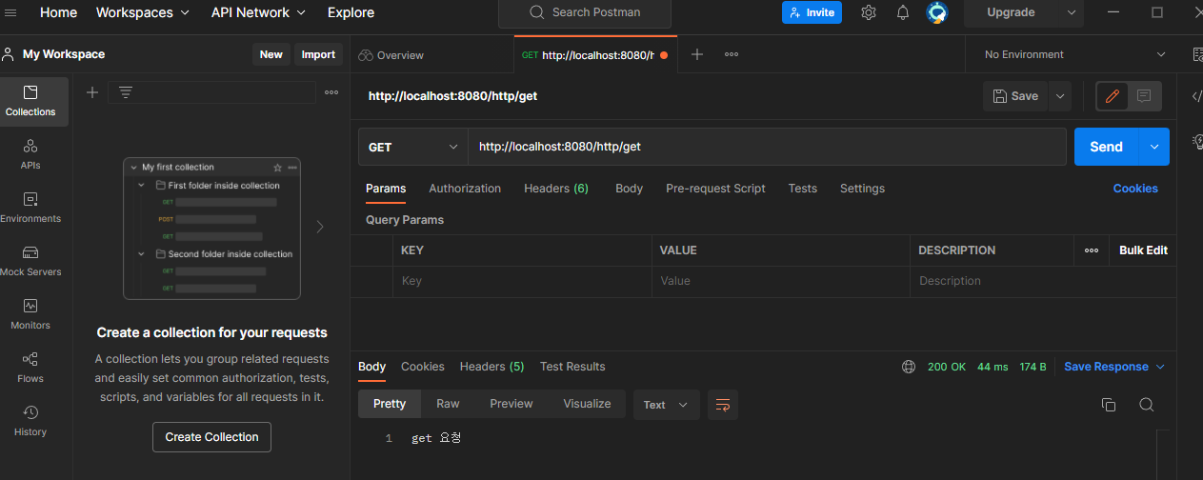Open the request Body tab

[629, 189]
